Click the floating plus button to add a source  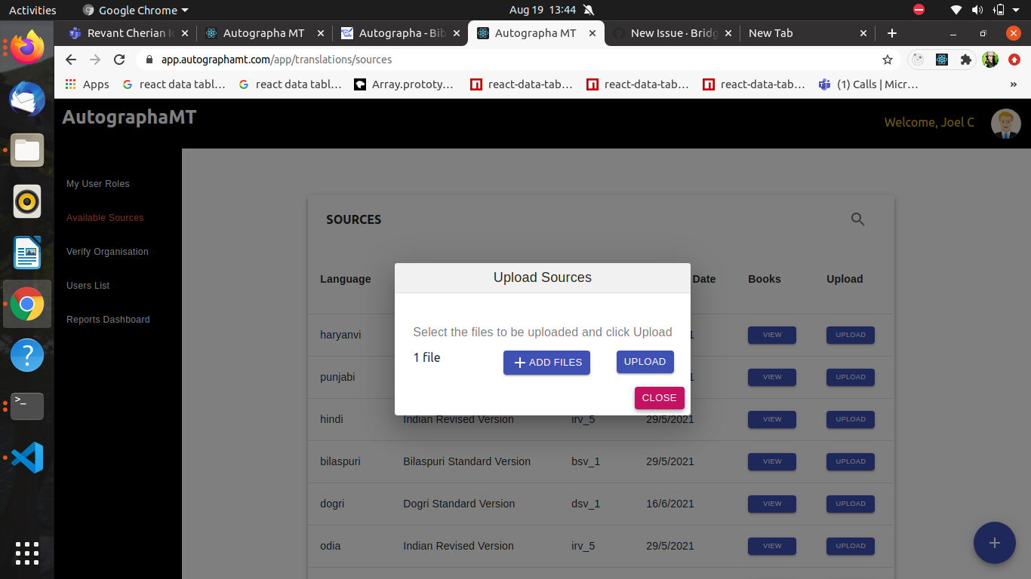point(994,543)
